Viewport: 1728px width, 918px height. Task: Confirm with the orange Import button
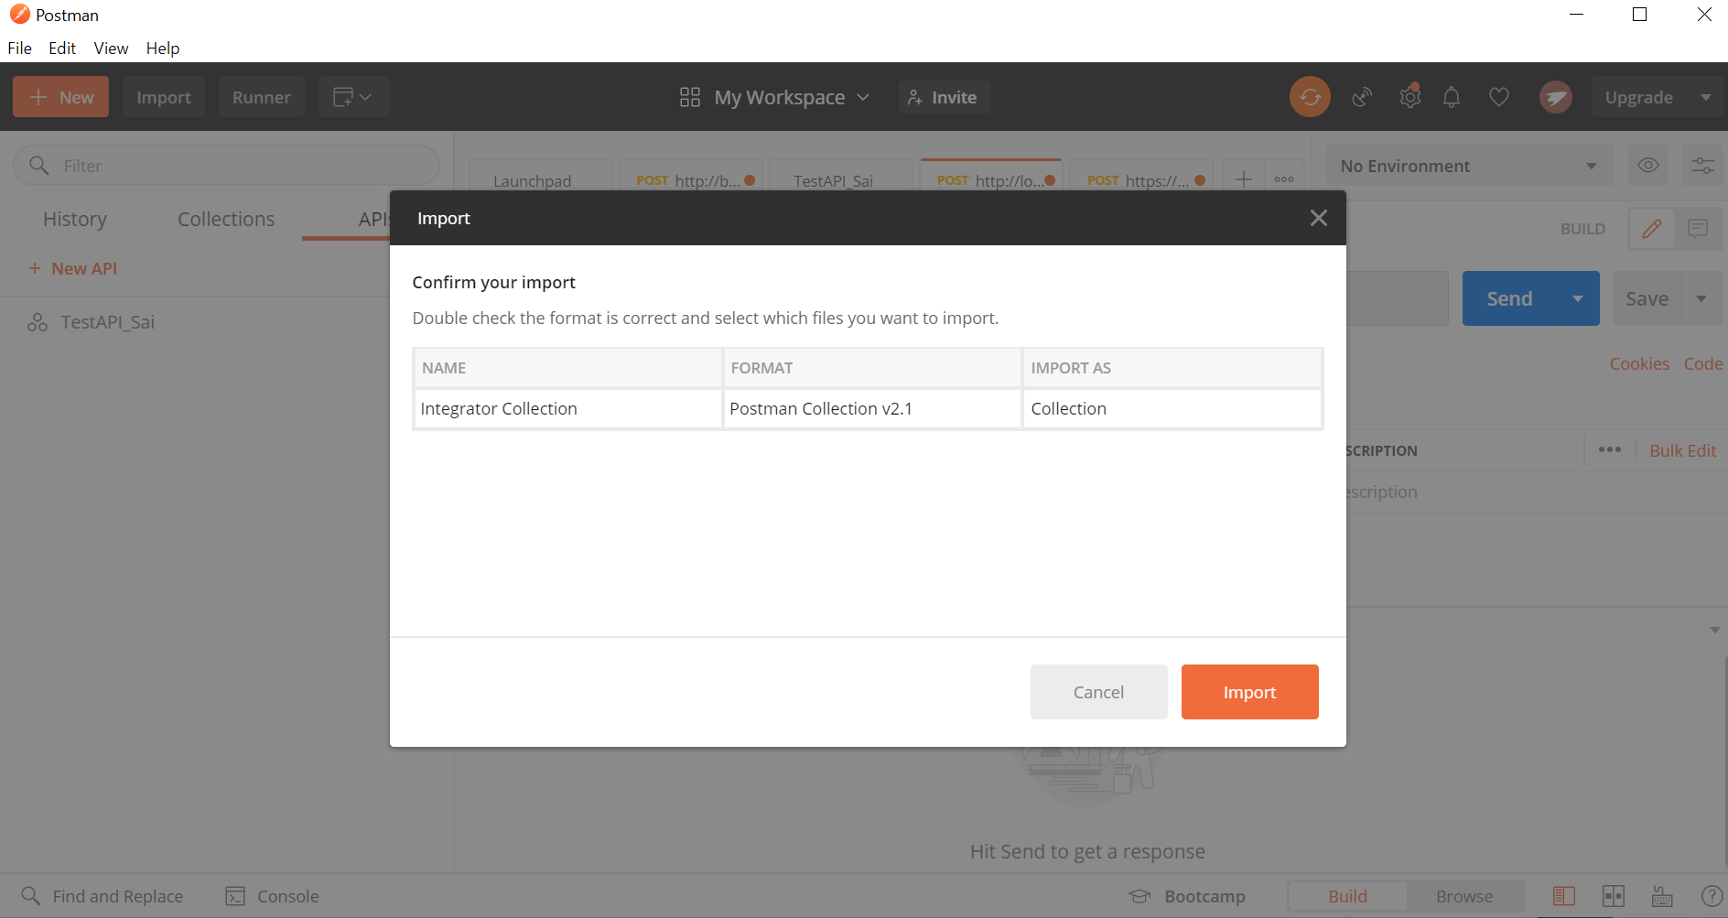point(1249,692)
